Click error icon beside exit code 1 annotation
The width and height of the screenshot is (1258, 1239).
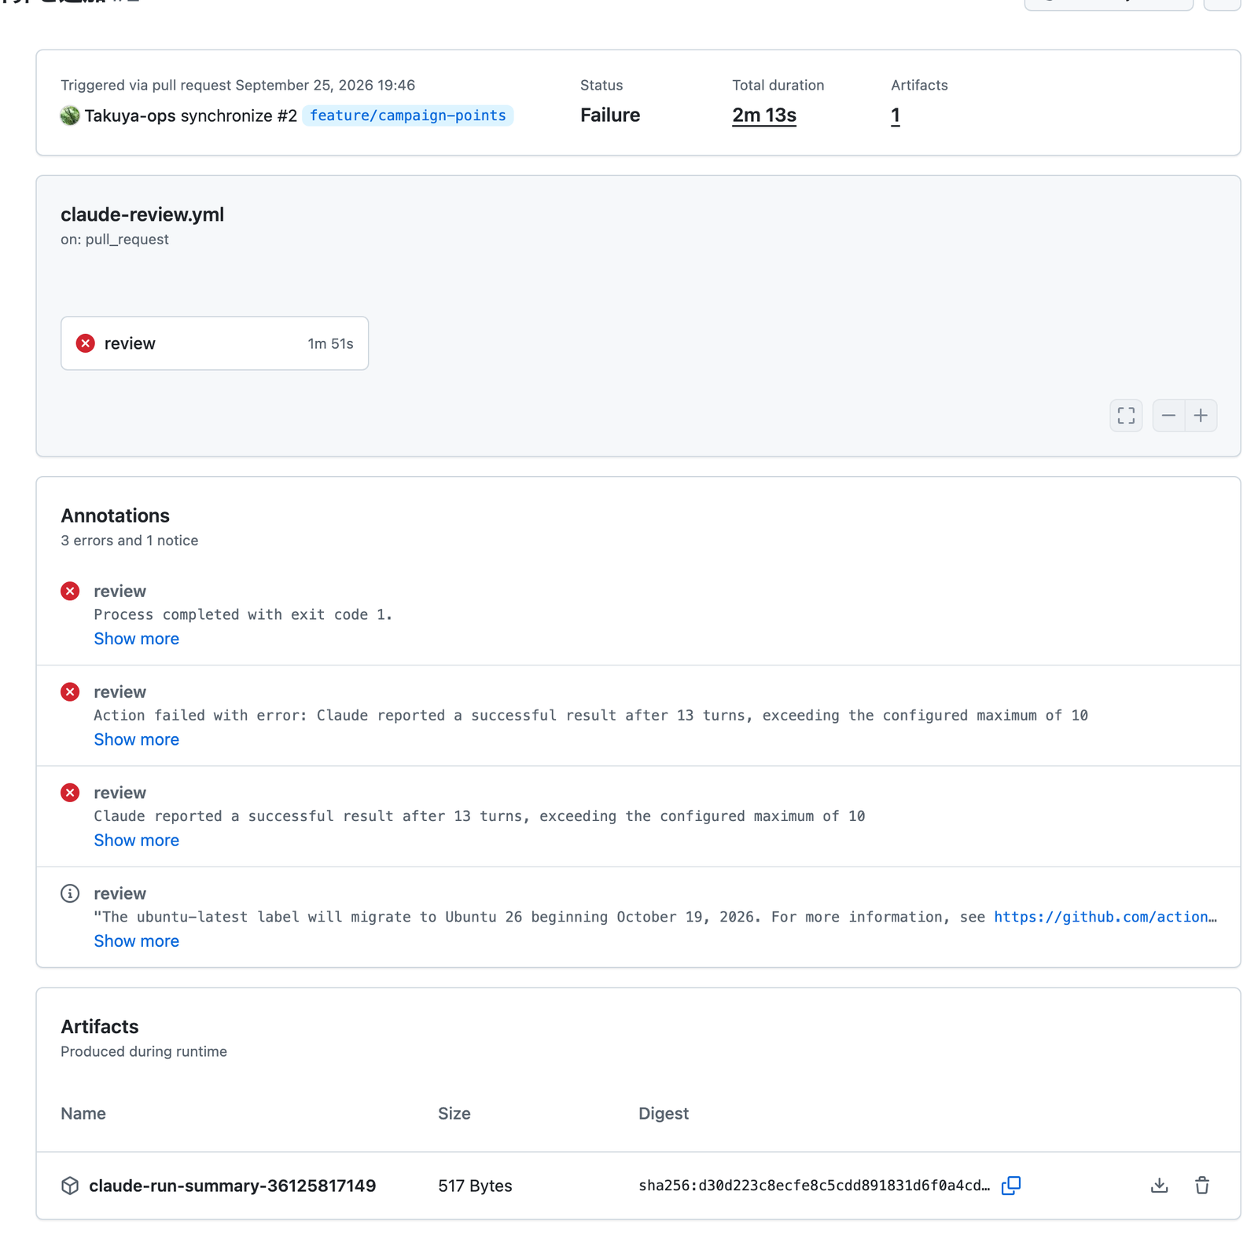(70, 592)
